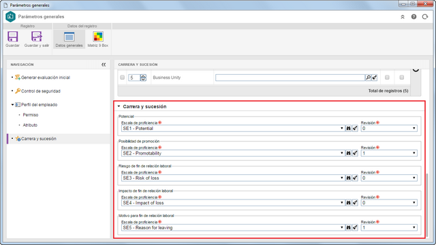This screenshot has width=436, height=245.
Task: Collapse the navigation panel with double chevron
Action: (x=104, y=65)
